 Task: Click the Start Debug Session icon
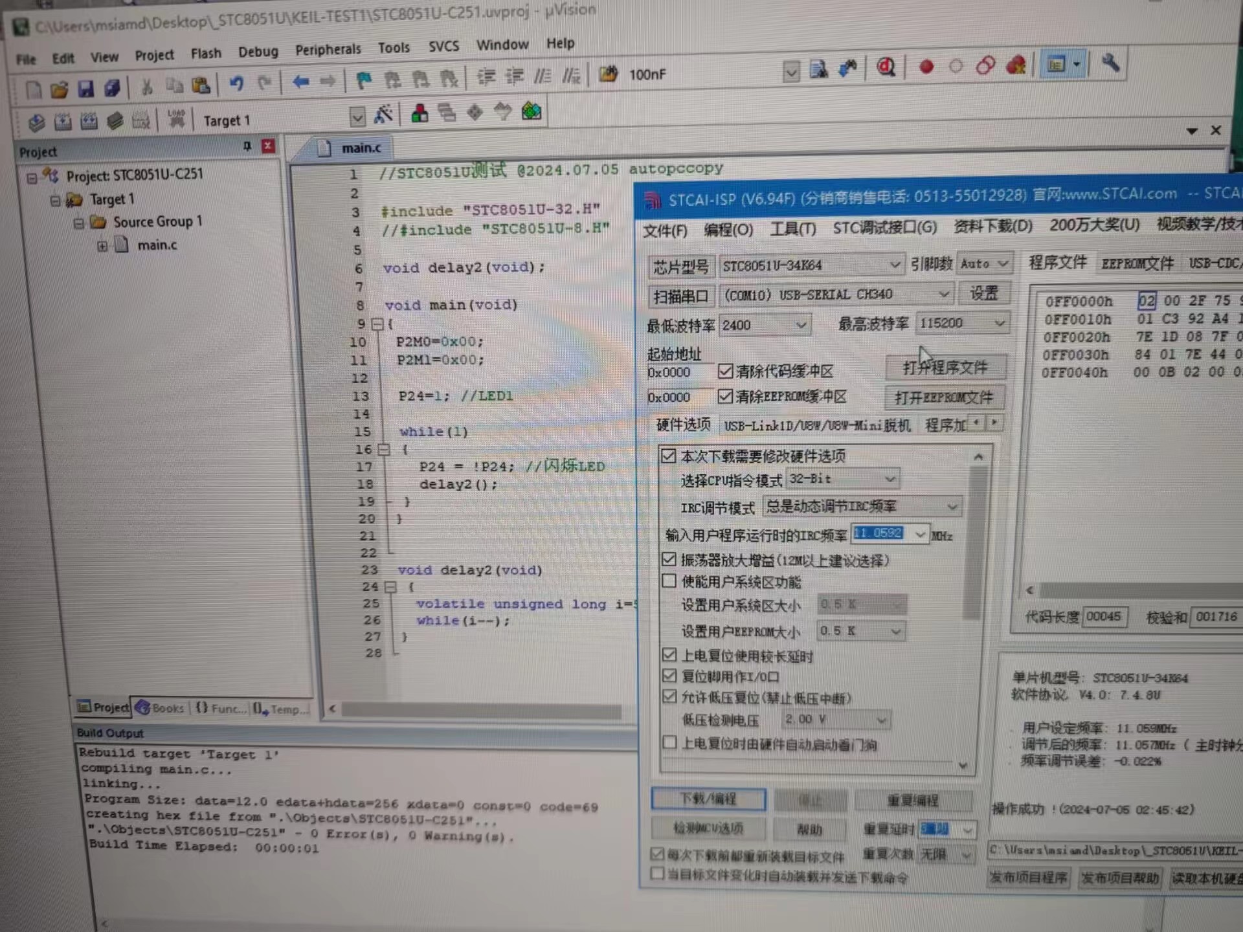coord(886,67)
